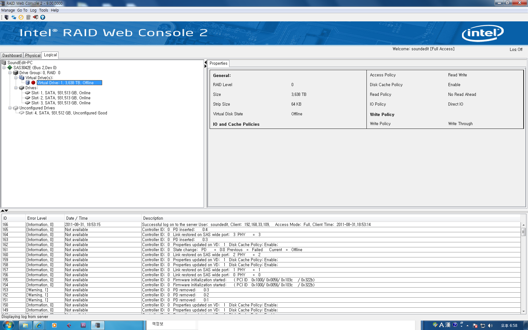Select log entry 153 PD removed 0:3
Image resolution: width=528 pixels, height=330 pixels.
click(x=261, y=290)
